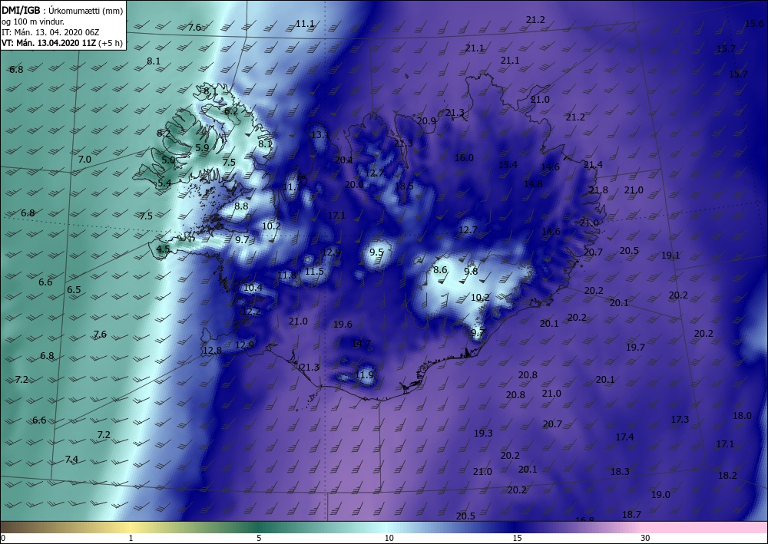Click the 1 tick on the colour scale
This screenshot has height=544, width=768.
131,539
